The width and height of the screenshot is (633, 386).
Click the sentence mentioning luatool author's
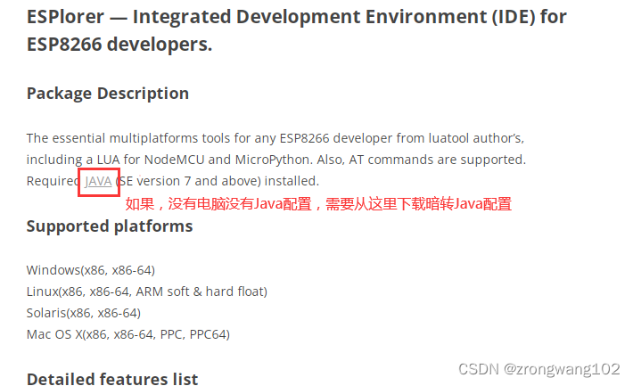(x=275, y=138)
